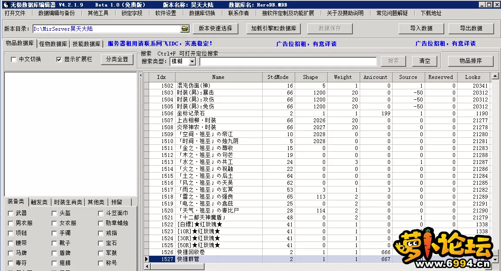The image size is (501, 271).
Task: Click the 导出数据 button
Action: (471, 29)
